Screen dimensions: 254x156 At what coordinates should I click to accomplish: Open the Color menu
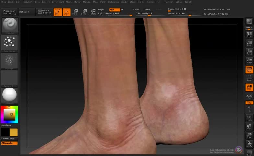pos(18,2)
